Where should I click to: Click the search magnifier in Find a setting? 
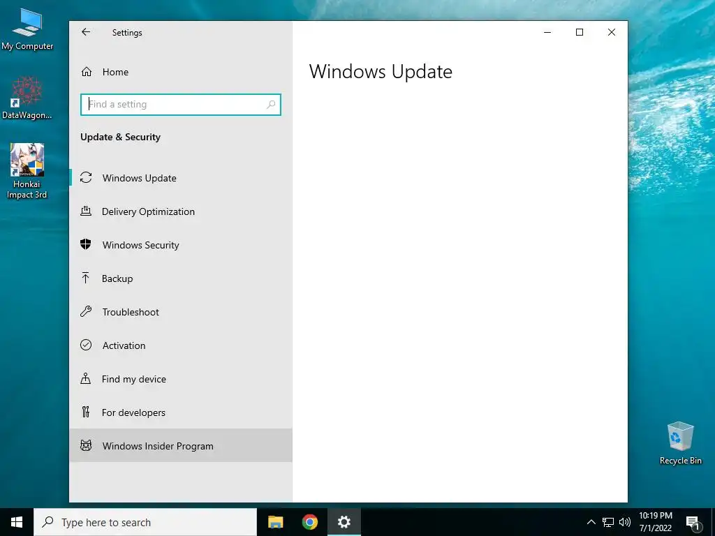(x=271, y=105)
